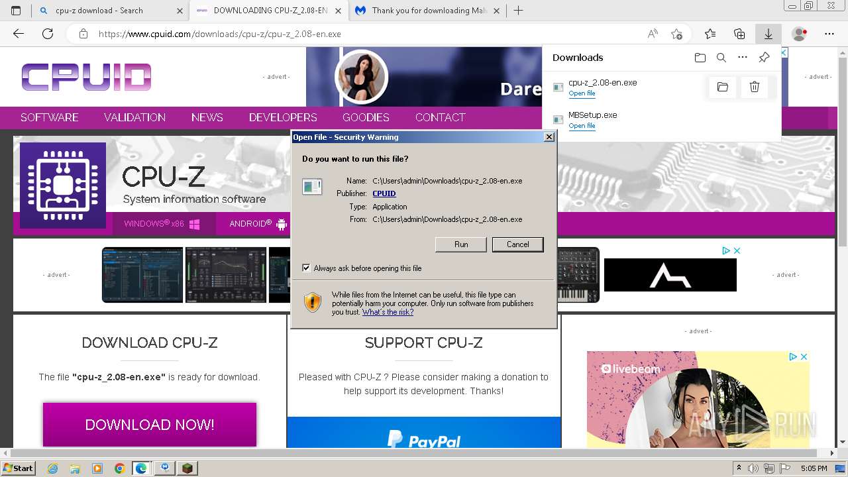Open more options in Downloads panel

point(743,58)
